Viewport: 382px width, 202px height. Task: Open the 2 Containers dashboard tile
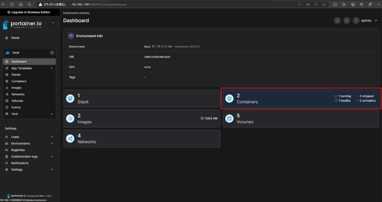coord(301,98)
